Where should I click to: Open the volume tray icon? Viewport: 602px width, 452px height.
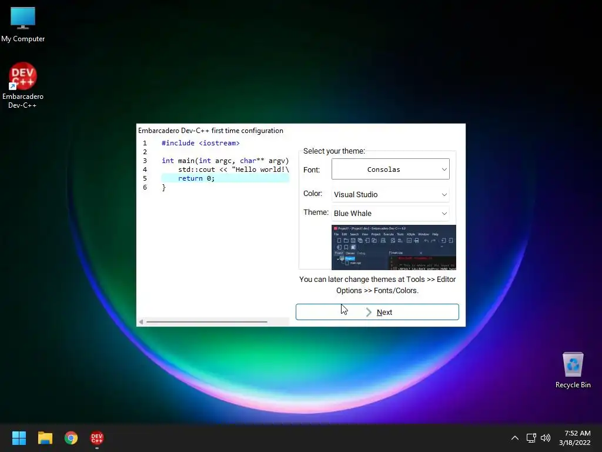(x=545, y=438)
